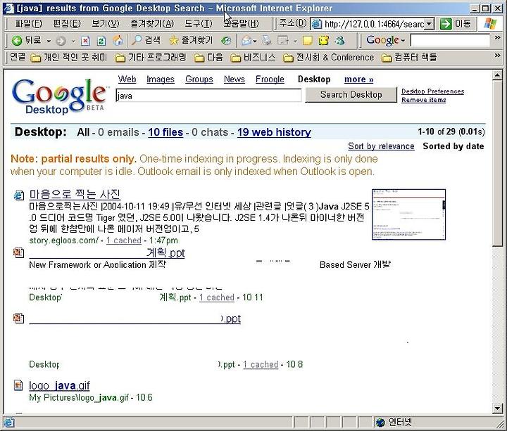Open the Back history dropdown arrow

click(x=49, y=41)
